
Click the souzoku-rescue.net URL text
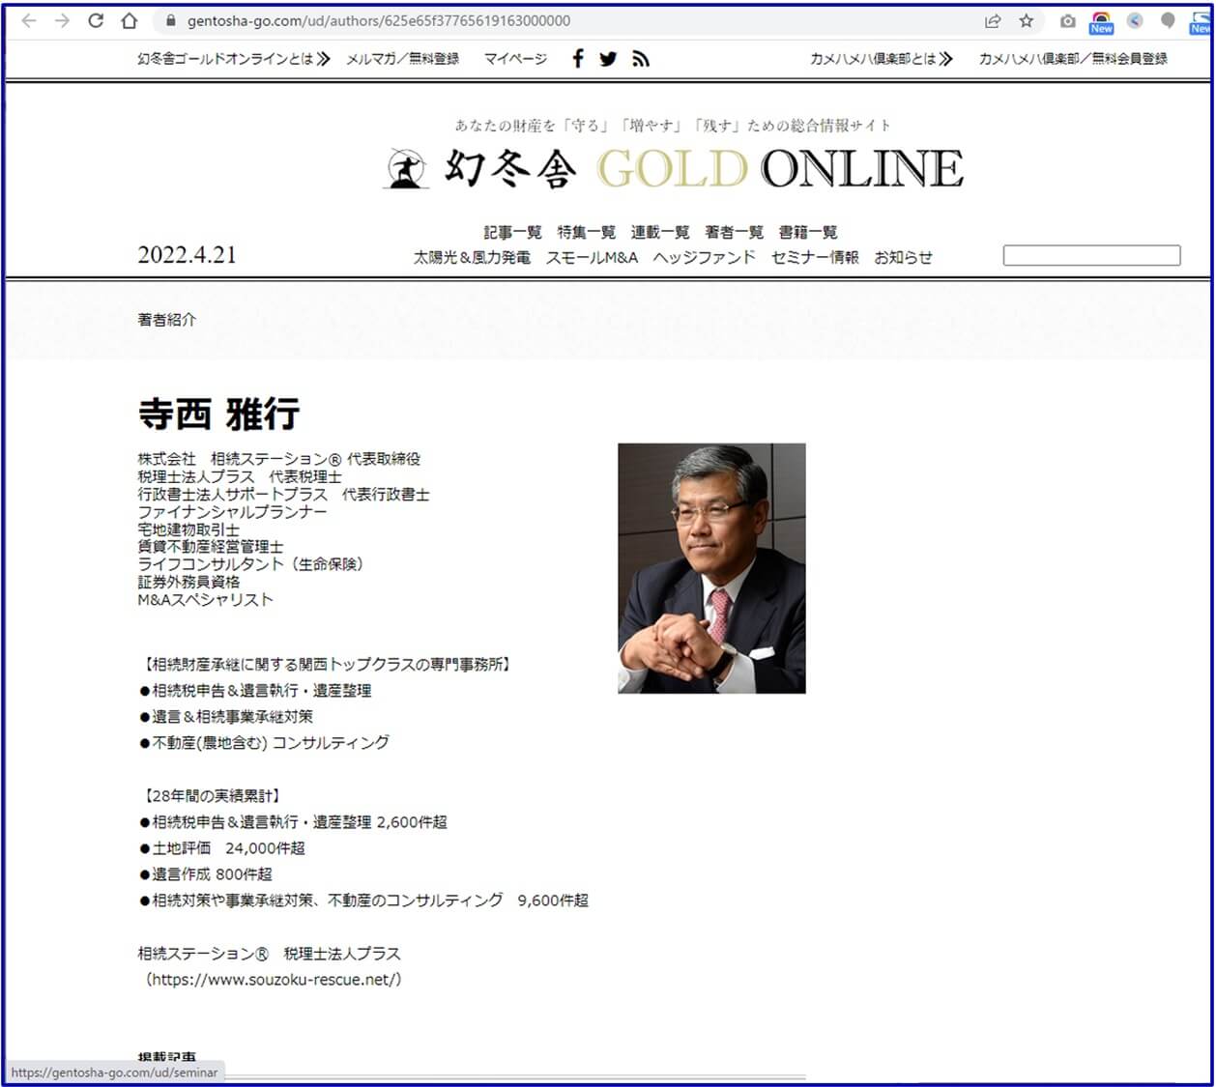[273, 979]
